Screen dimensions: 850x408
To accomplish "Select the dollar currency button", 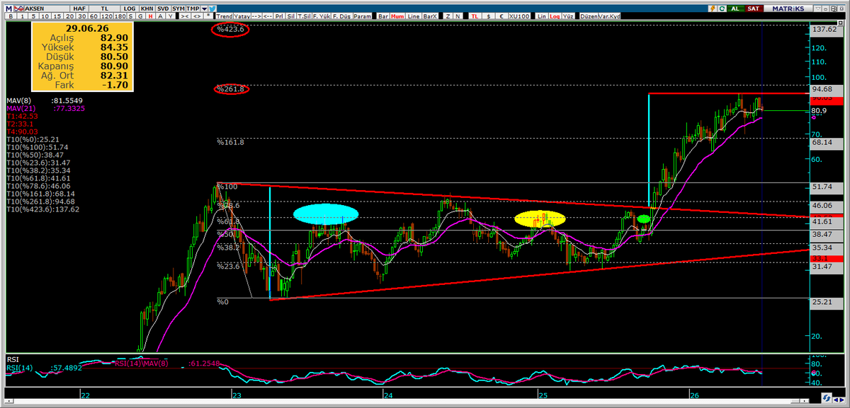I will 489,16.
